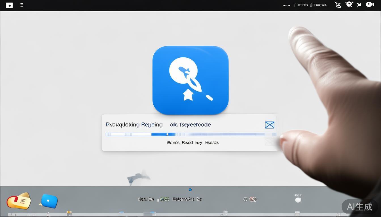This screenshot has height=217, width=381.
Task: Click the round target icon in top bar
Action: click(x=349, y=5)
